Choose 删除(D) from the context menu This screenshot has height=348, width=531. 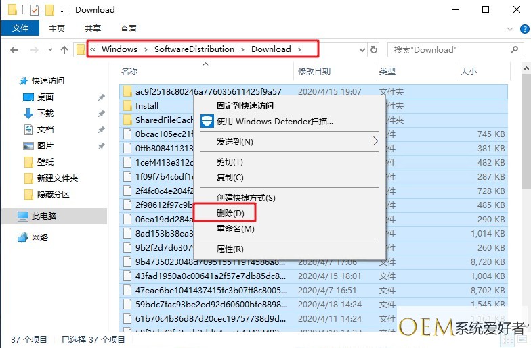click(225, 213)
